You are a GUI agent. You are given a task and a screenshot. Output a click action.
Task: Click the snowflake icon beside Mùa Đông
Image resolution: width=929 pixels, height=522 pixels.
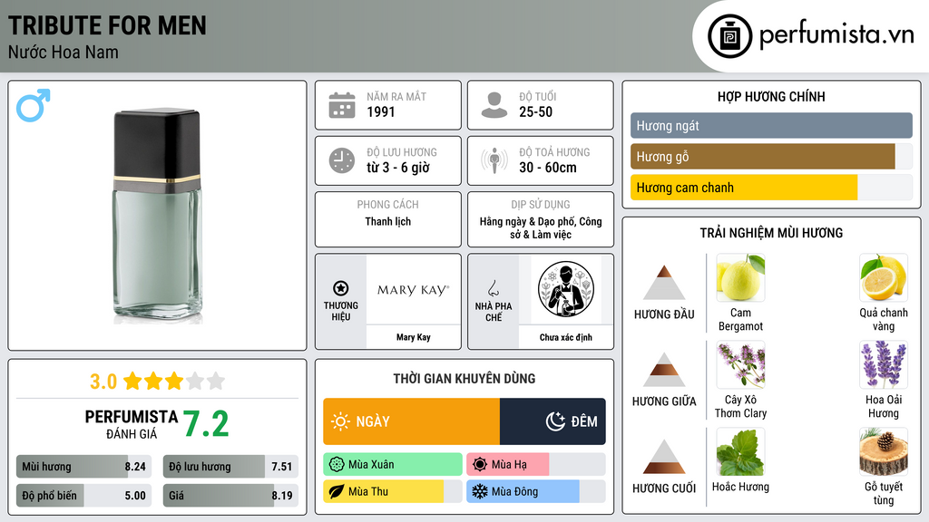(x=480, y=491)
